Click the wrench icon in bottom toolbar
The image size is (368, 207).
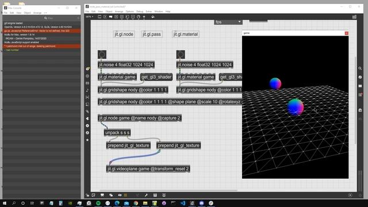coord(146,195)
